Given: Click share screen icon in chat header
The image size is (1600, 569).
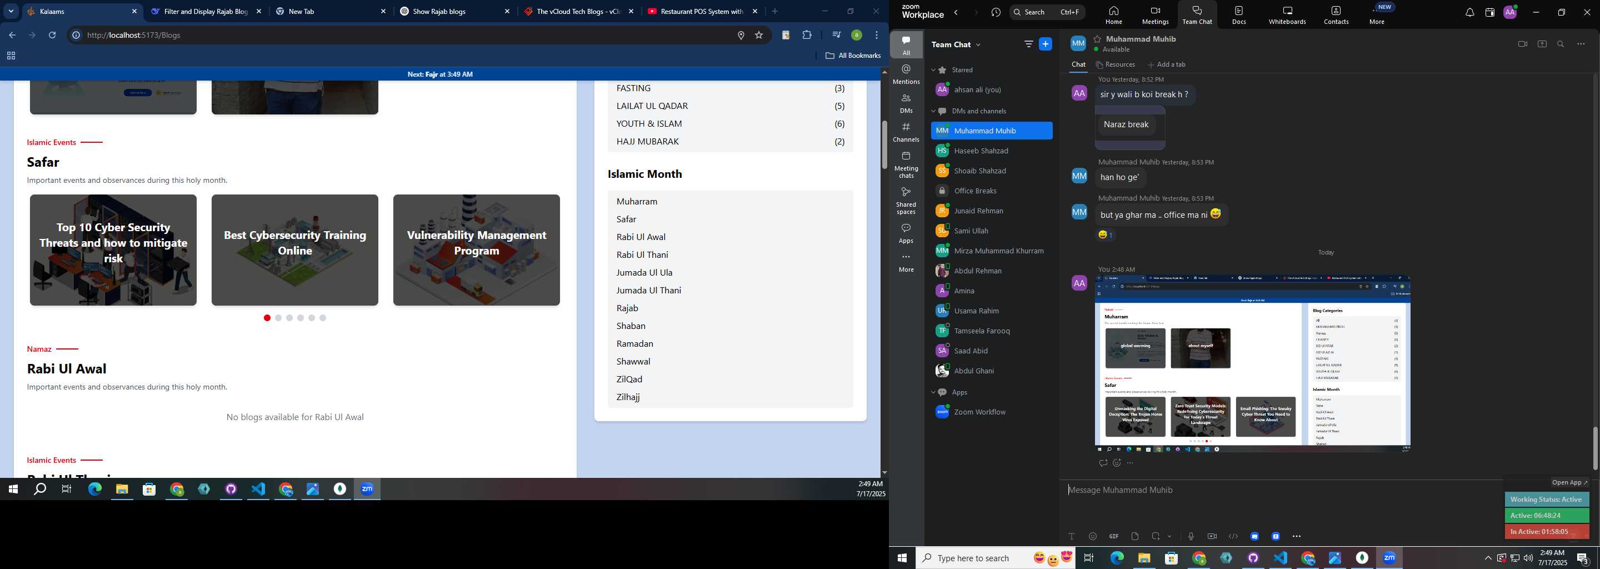Looking at the screenshot, I should [x=1542, y=44].
